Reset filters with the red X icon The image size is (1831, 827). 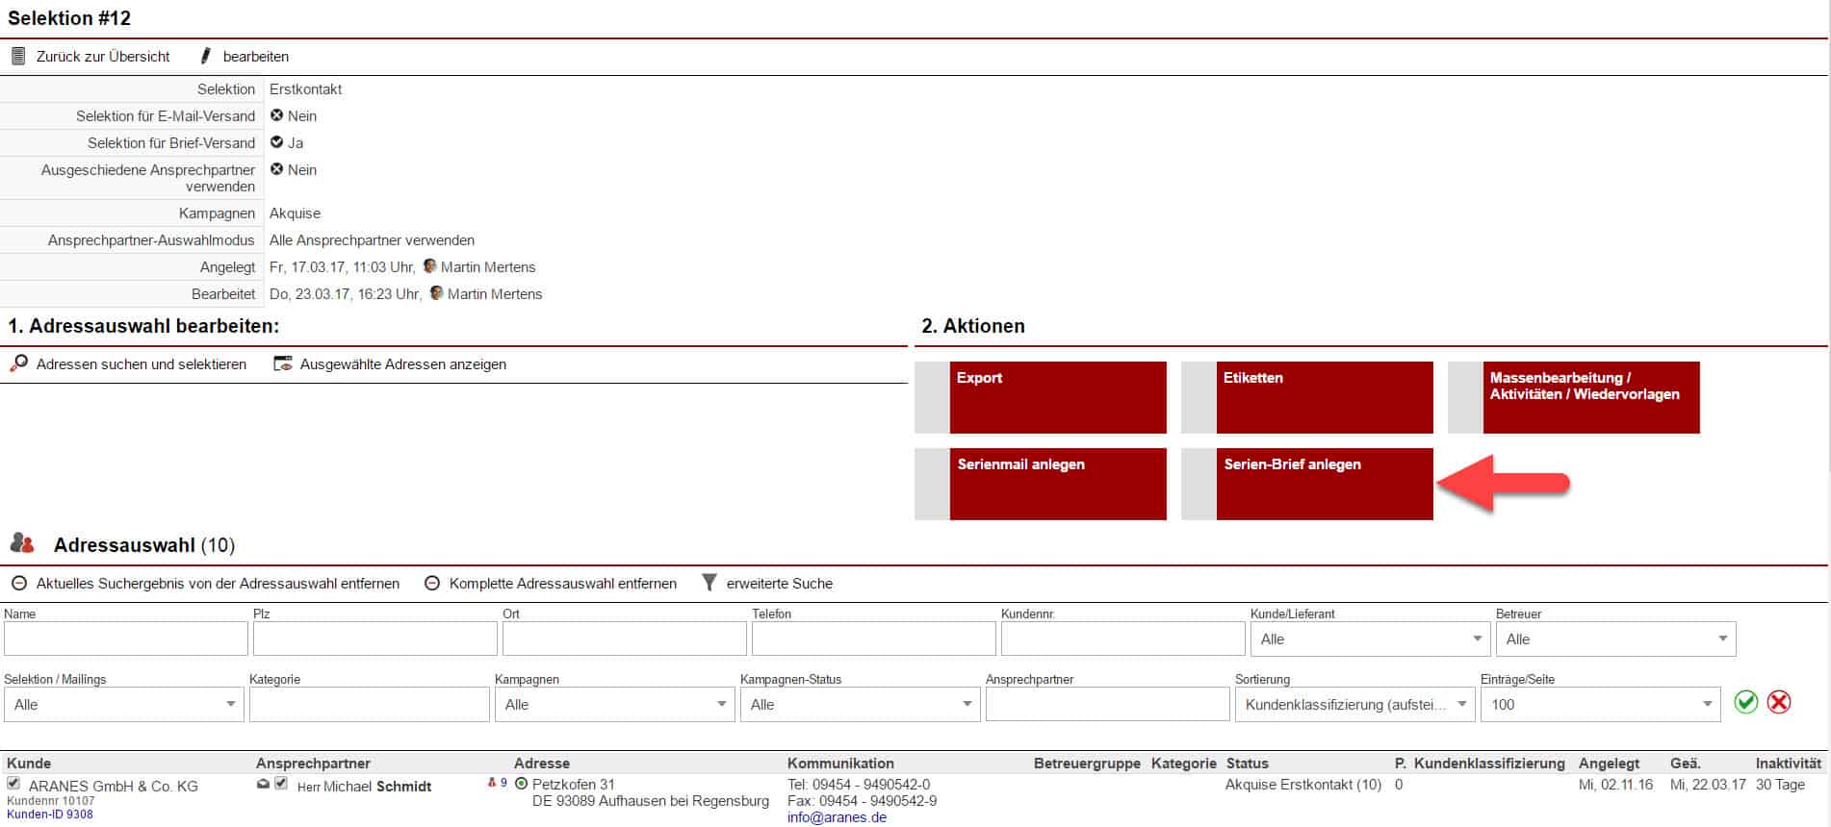click(x=1779, y=703)
